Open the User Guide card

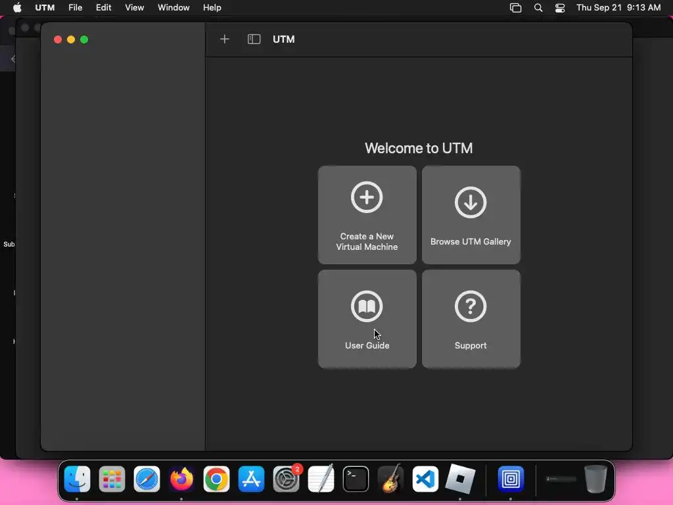[367, 319]
